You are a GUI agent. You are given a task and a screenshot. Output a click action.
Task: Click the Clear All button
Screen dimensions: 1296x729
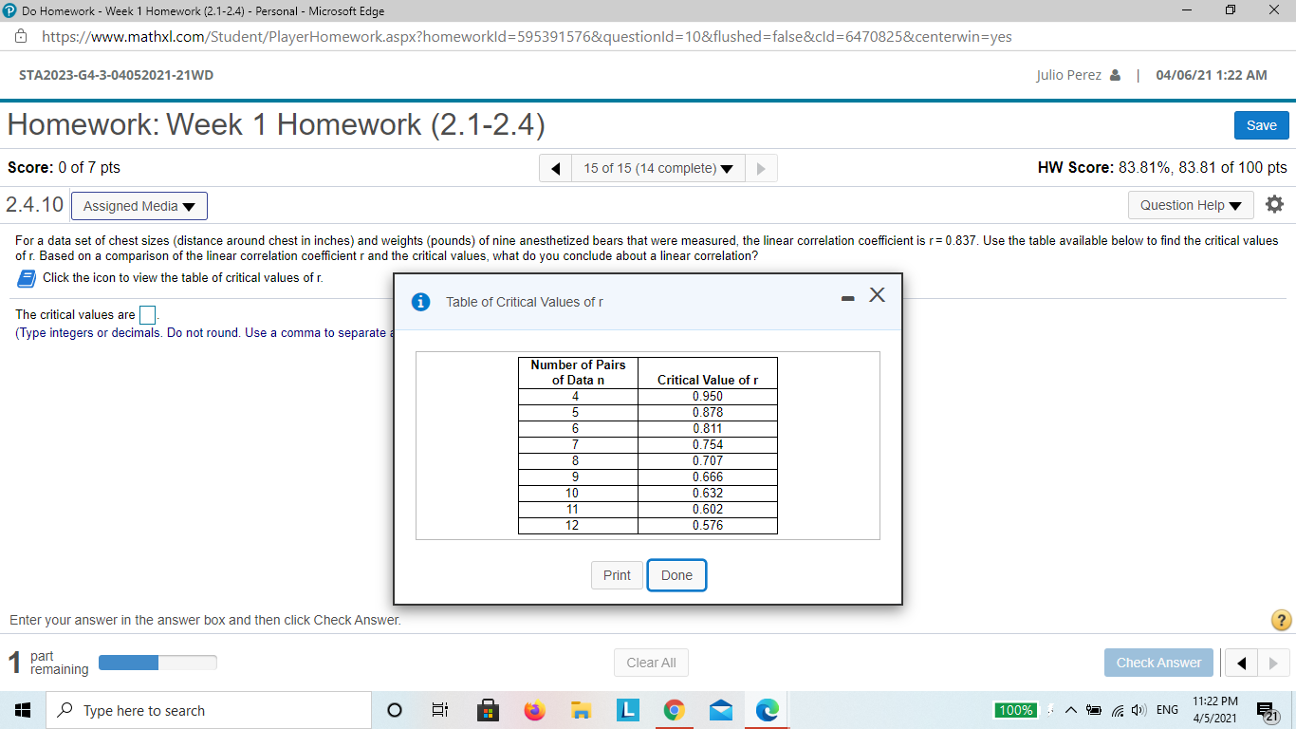click(652, 663)
